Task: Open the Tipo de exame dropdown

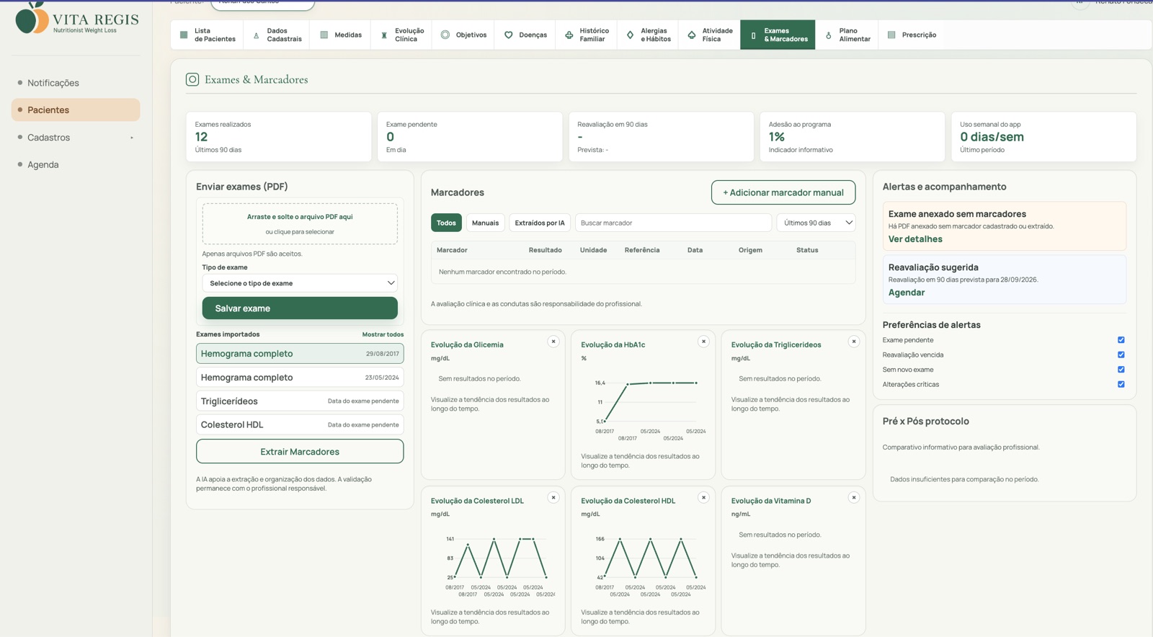Action: 300,283
